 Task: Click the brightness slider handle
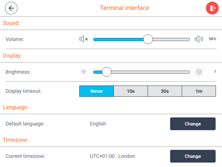[x=107, y=72]
